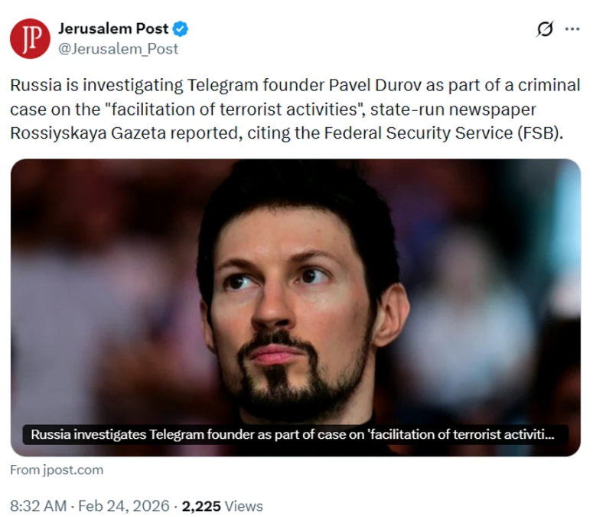Viewport: 593px width, 517px height.
Task: Open the Grok explain-post icon
Action: coord(545,29)
